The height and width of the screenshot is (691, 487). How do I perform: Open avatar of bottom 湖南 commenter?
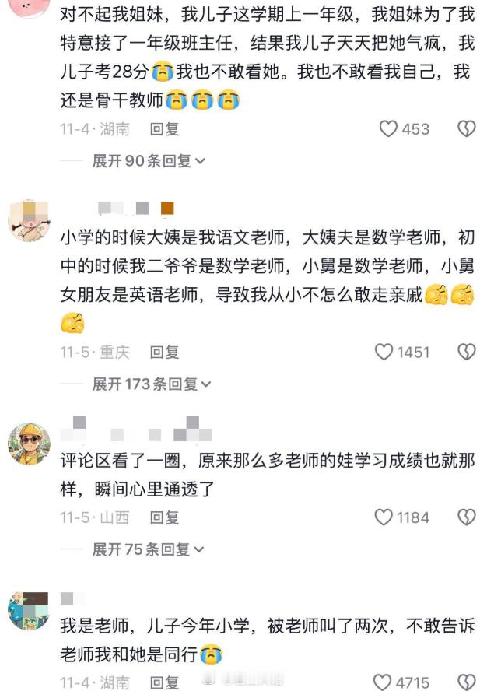click(x=28, y=611)
